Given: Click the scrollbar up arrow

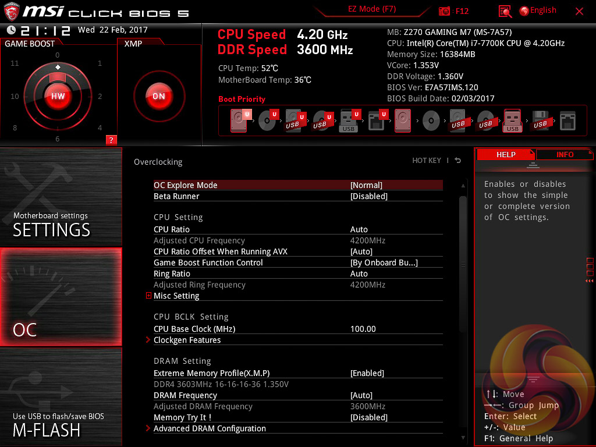Looking at the screenshot, I should click(463, 186).
